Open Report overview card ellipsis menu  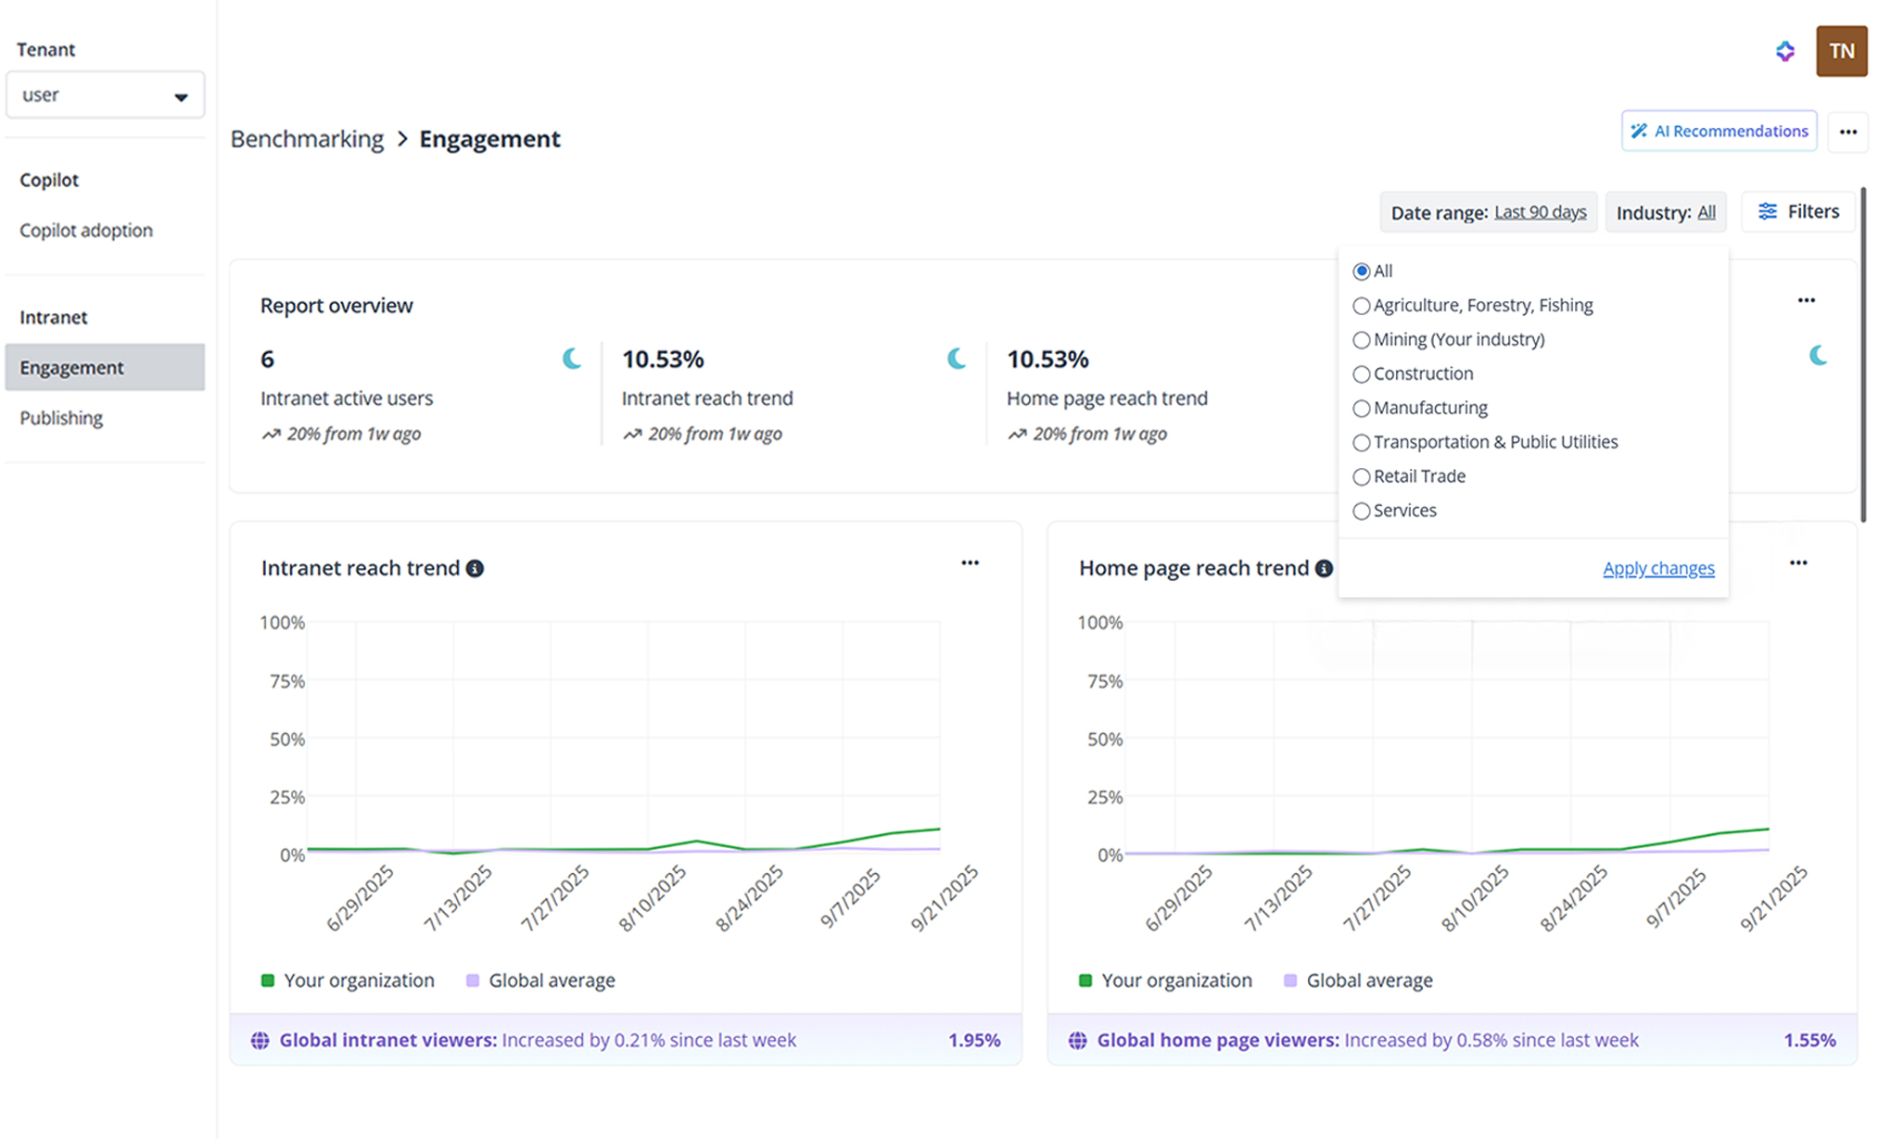1806,300
